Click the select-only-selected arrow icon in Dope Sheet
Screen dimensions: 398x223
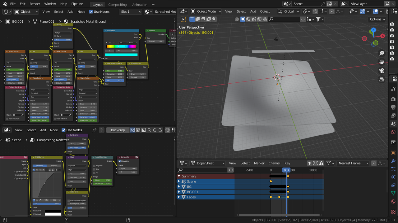[310, 163]
